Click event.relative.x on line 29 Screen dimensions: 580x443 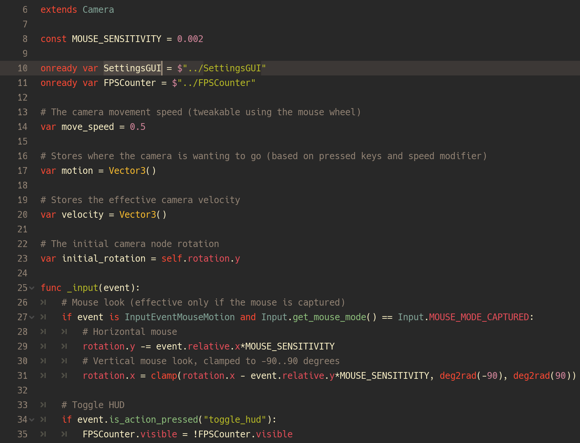tap(198, 347)
